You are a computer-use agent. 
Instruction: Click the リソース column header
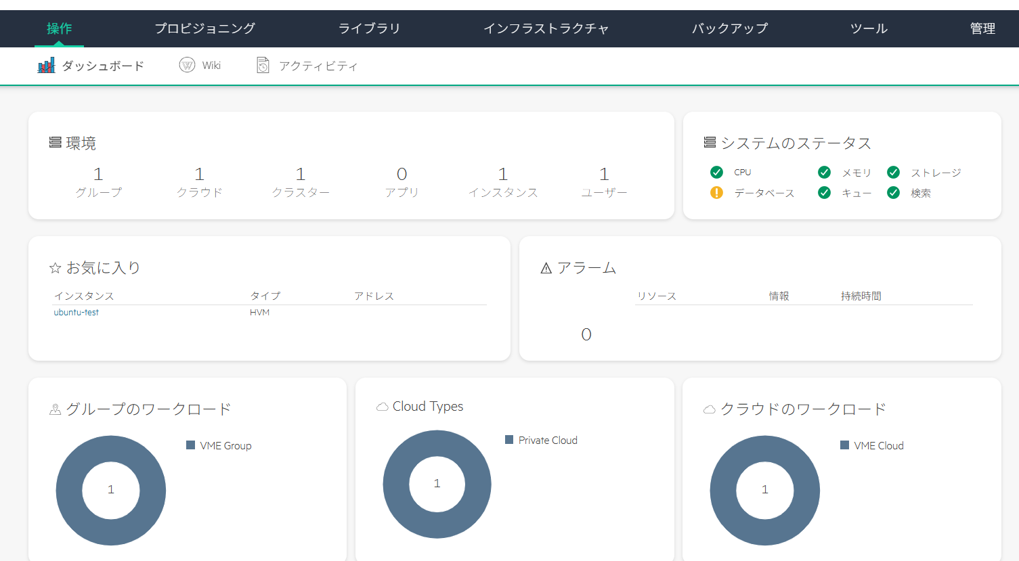(x=657, y=296)
